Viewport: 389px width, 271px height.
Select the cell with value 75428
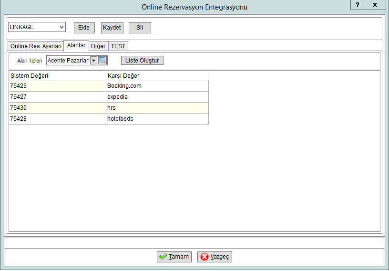[58, 119]
